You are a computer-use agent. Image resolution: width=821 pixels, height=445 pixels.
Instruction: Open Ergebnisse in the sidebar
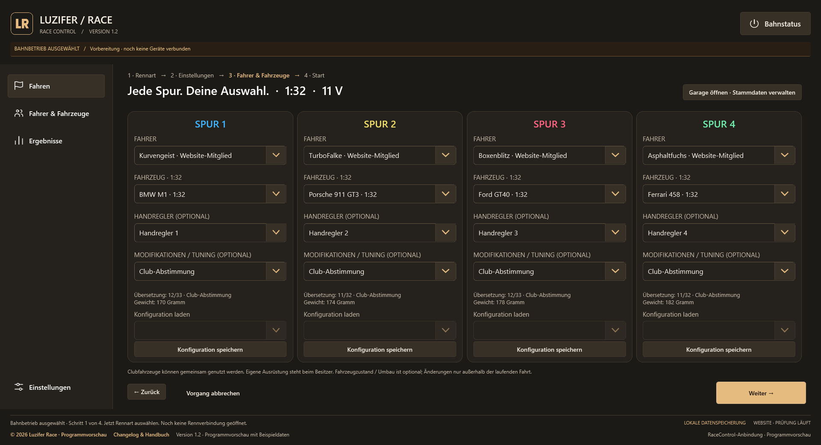(x=56, y=141)
